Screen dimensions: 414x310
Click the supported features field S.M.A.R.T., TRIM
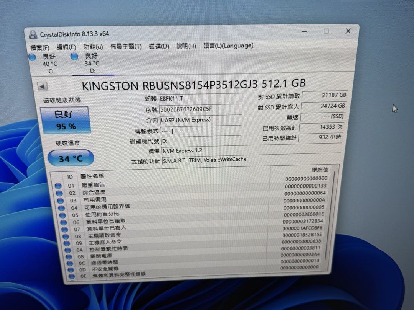click(251, 160)
